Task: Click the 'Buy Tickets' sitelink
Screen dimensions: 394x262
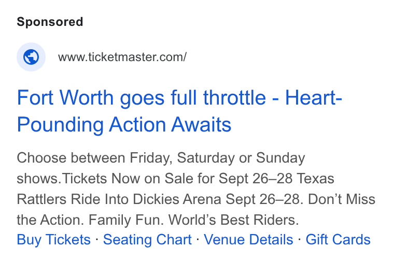Action: tap(53, 239)
